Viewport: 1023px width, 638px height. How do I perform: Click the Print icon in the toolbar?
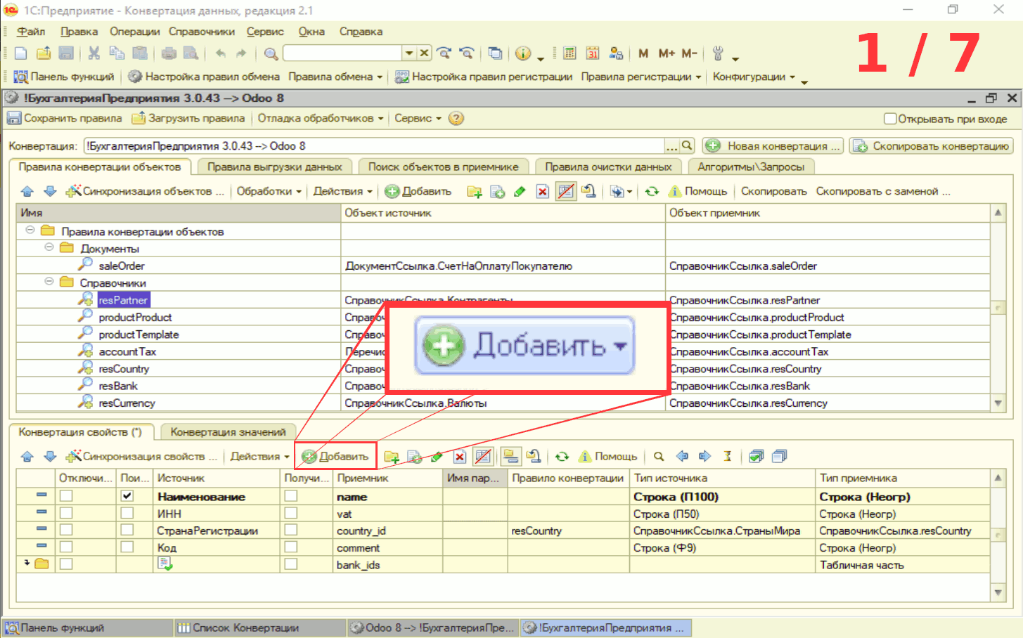169,53
